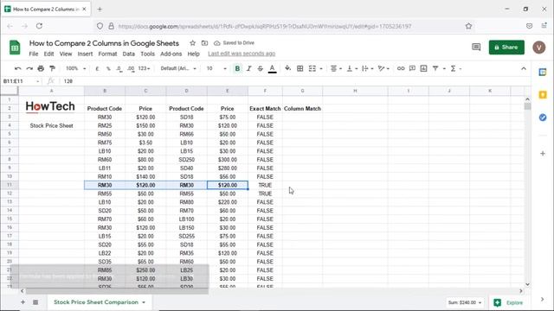The width and height of the screenshot is (554, 311).
Task: Decrease decimal places icon
Action: (x=119, y=68)
